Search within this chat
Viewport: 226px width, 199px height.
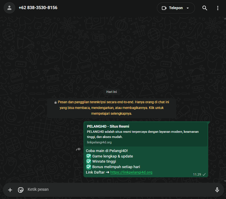coord(205,8)
